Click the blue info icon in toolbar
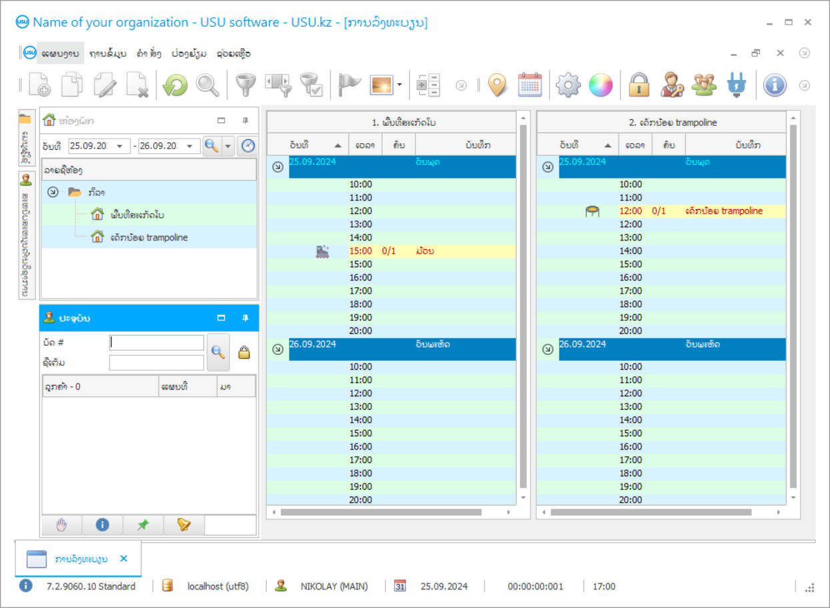The image size is (830, 608). tap(775, 85)
